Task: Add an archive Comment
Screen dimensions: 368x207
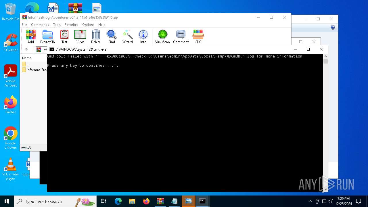Action: [x=181, y=37]
